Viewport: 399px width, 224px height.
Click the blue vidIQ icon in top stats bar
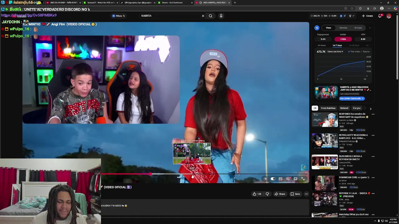click(341, 16)
